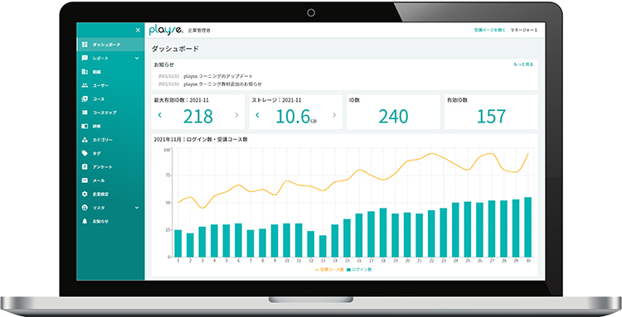Show next month for ストレージ
This screenshot has width=622, height=317.
(x=334, y=115)
